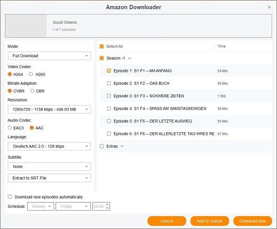Toggle the Season -1 checkbox
This screenshot has height=229, width=277.
tap(101, 58)
